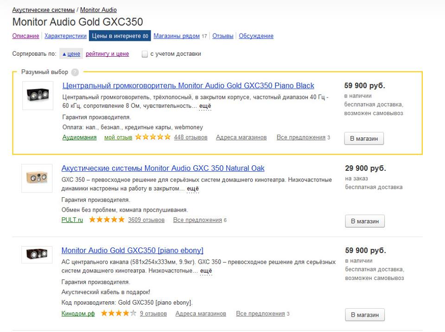Switch to the Отзывы tab
This screenshot has height=332, width=445.
(x=222, y=36)
